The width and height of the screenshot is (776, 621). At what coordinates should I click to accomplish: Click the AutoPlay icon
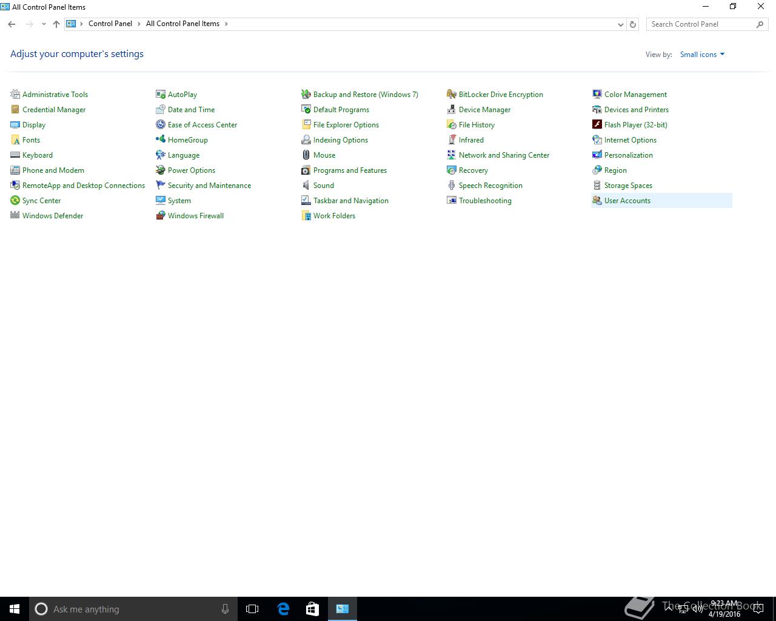point(161,94)
